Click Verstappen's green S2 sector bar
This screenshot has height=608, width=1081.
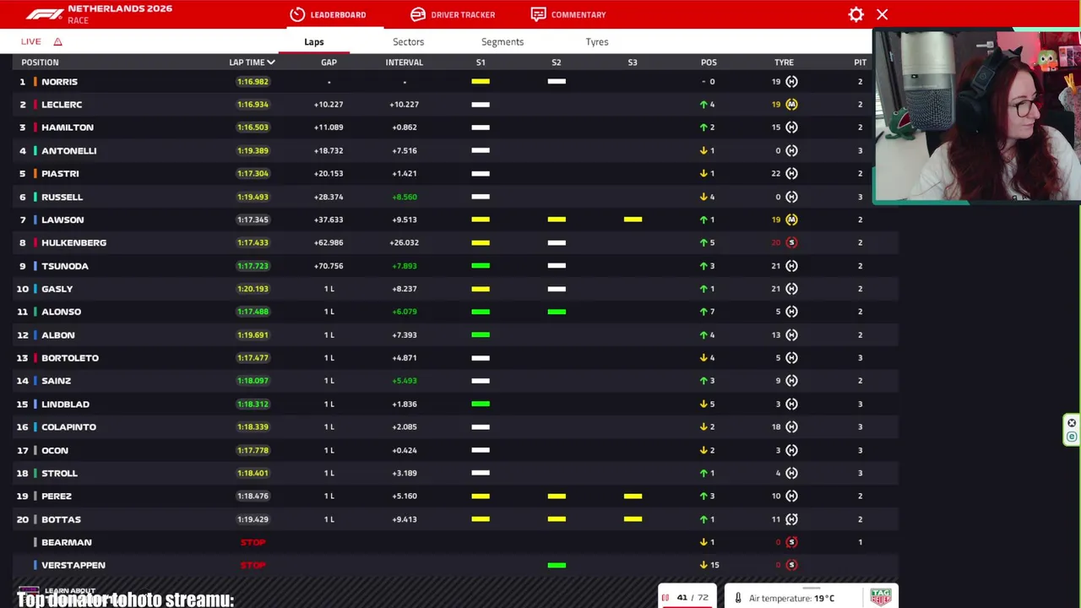557,565
